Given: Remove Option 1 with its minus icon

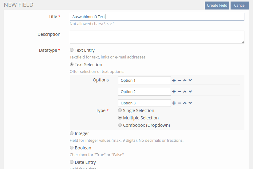Looking at the screenshot, I should (180, 80).
